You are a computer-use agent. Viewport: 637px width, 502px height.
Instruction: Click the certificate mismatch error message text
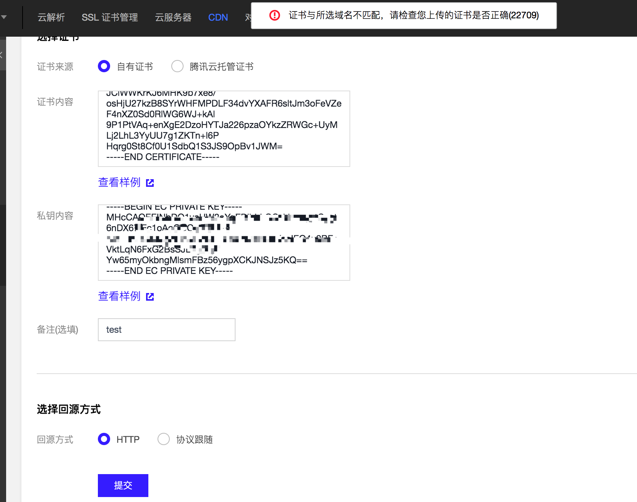[x=414, y=15]
